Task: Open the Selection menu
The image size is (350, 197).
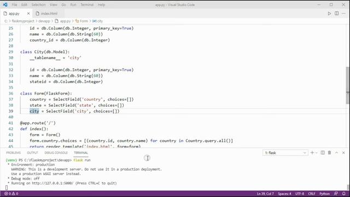Action: coord(38,5)
